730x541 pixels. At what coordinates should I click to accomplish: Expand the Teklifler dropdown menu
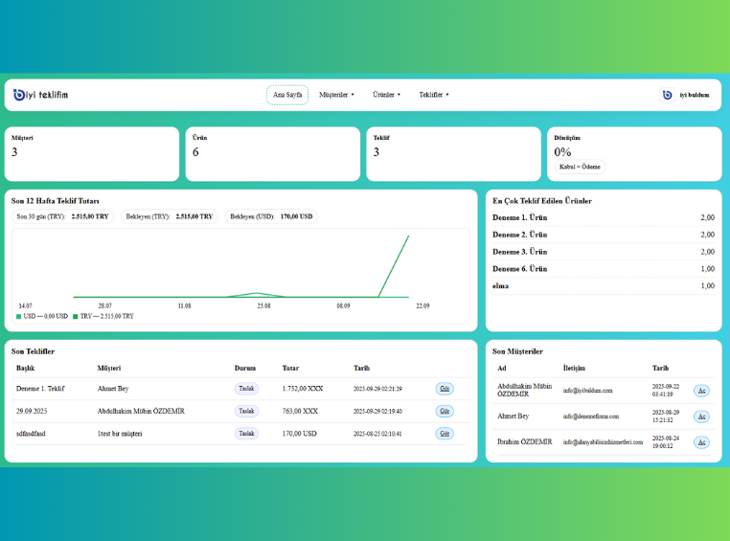coord(434,95)
